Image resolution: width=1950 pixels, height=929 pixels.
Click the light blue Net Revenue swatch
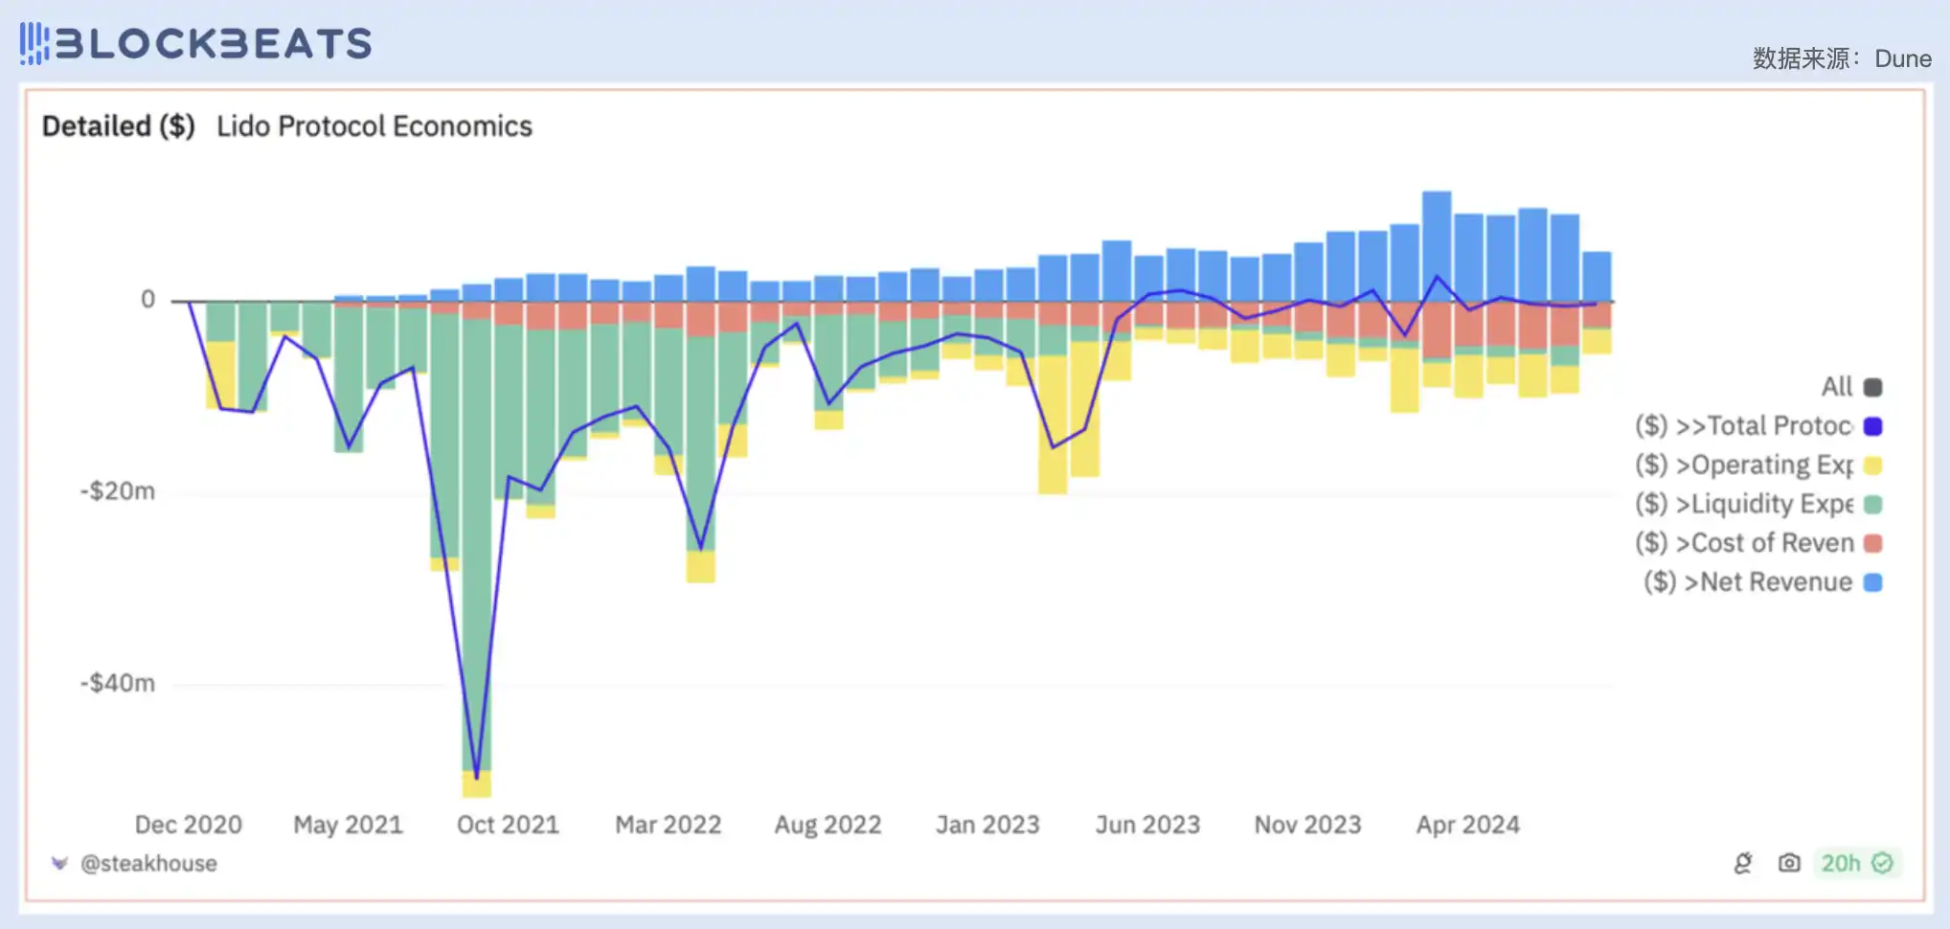click(x=1873, y=582)
